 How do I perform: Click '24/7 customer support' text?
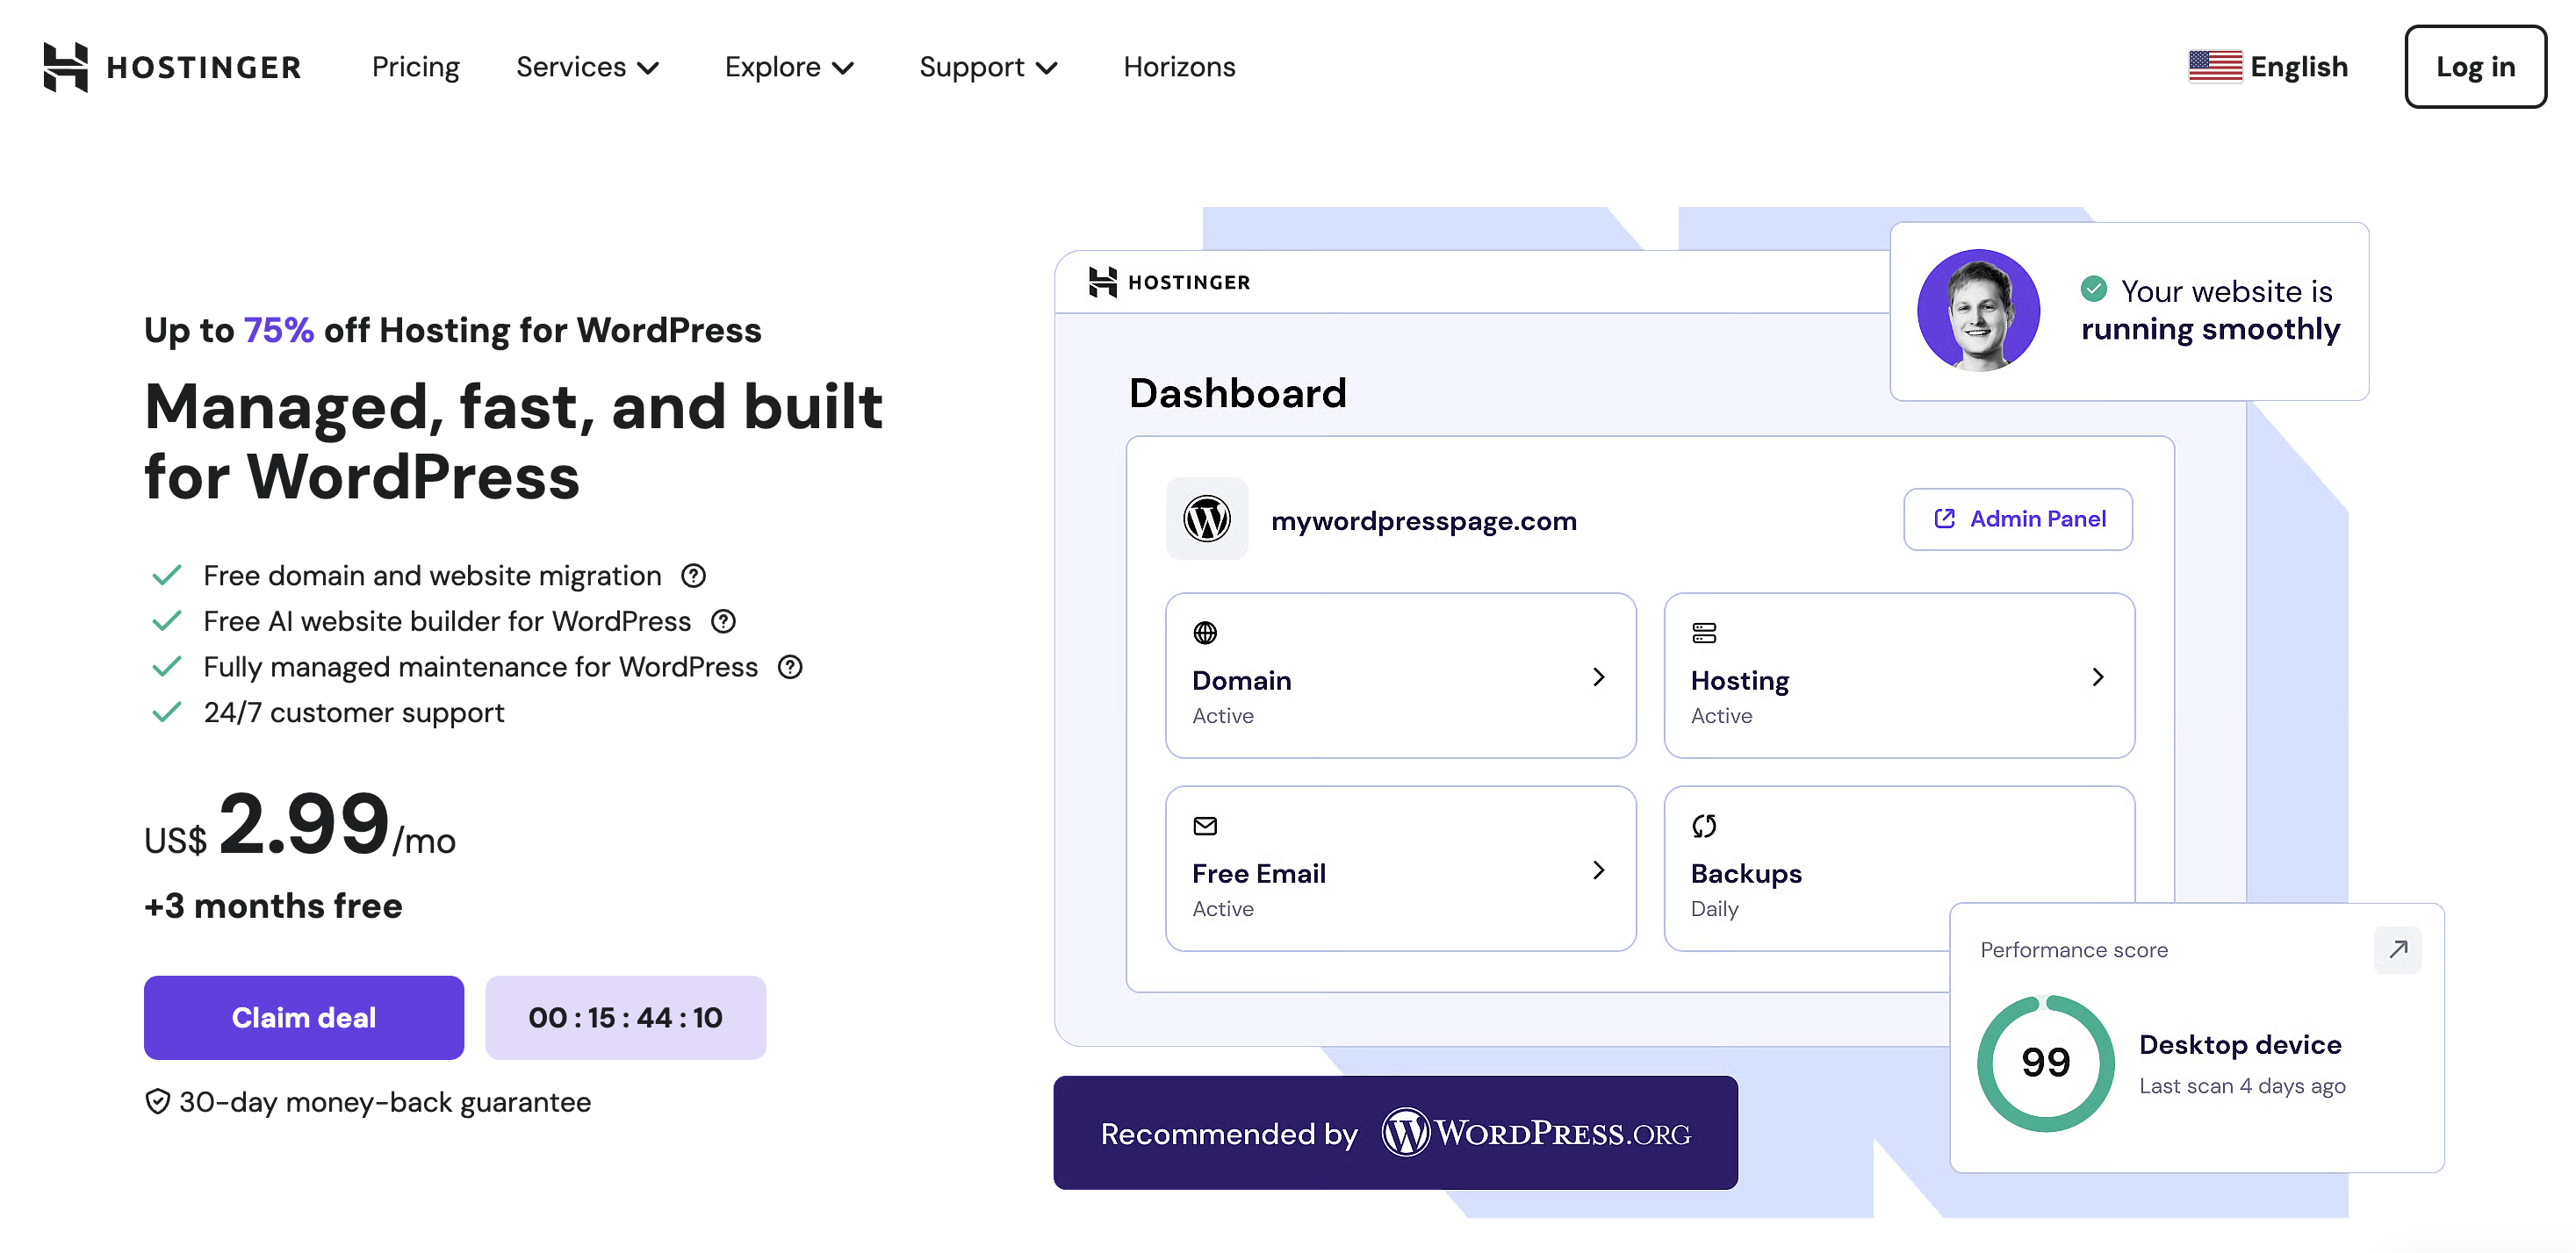point(354,712)
